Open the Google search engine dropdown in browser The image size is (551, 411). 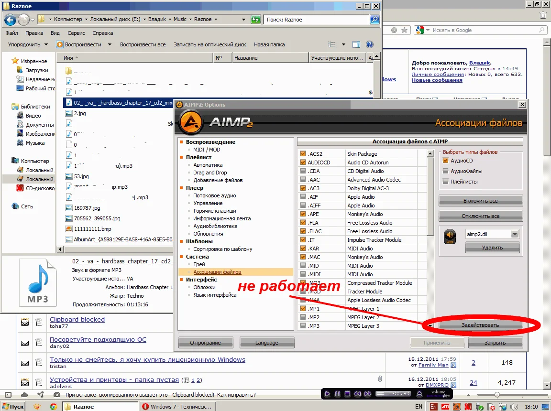(x=428, y=30)
